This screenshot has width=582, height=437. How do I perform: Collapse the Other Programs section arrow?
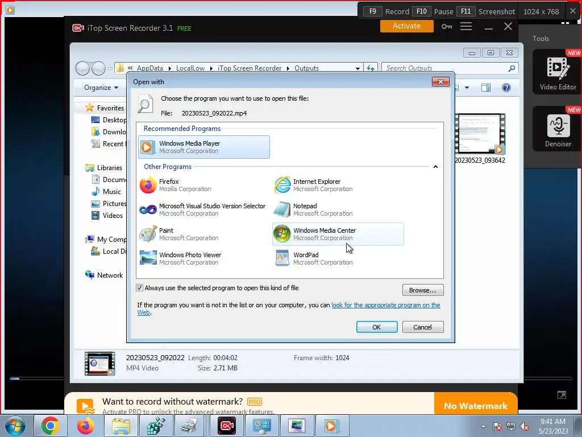click(x=435, y=167)
